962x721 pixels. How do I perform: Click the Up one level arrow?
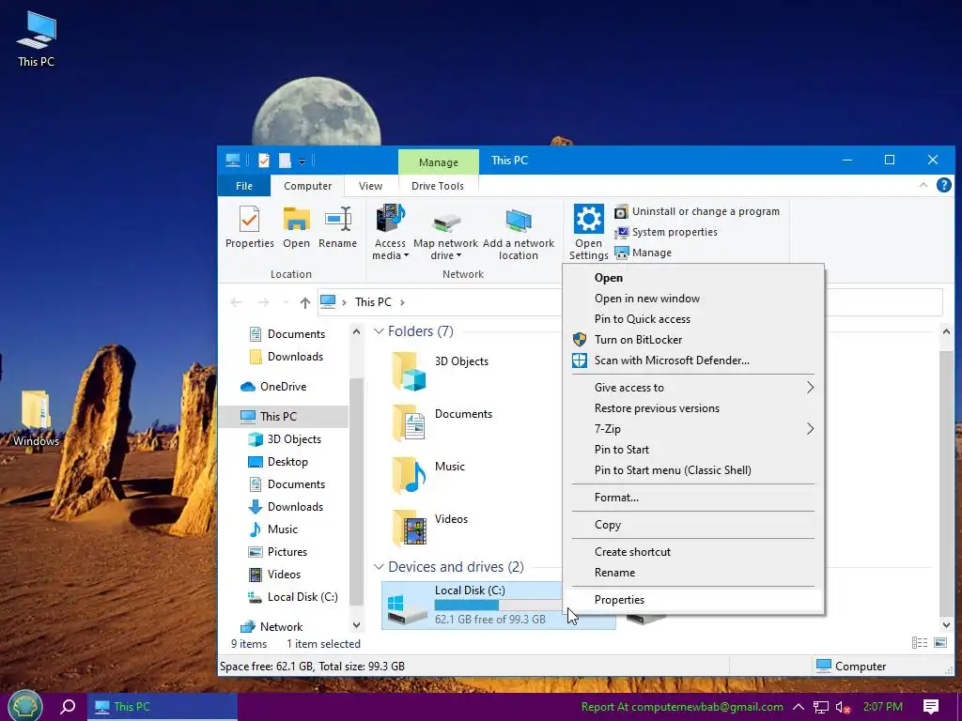pos(305,302)
